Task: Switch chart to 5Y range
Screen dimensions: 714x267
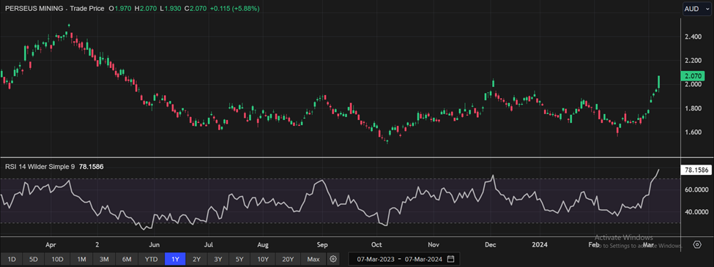Action: coord(239,259)
